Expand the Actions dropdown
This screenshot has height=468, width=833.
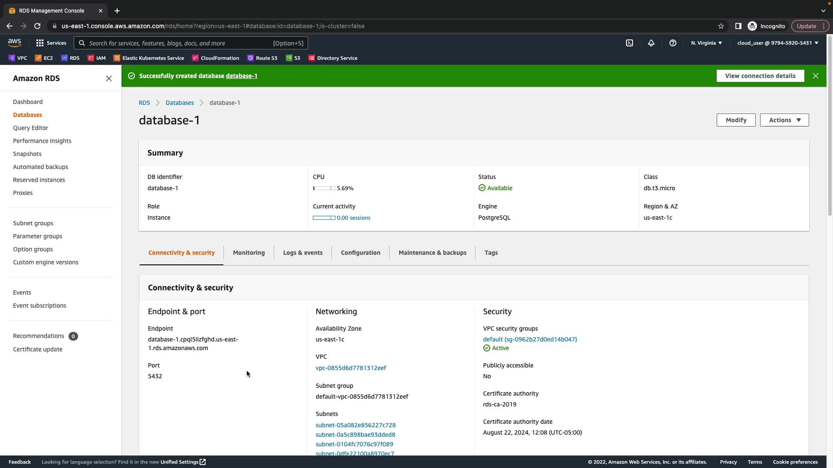tap(784, 120)
